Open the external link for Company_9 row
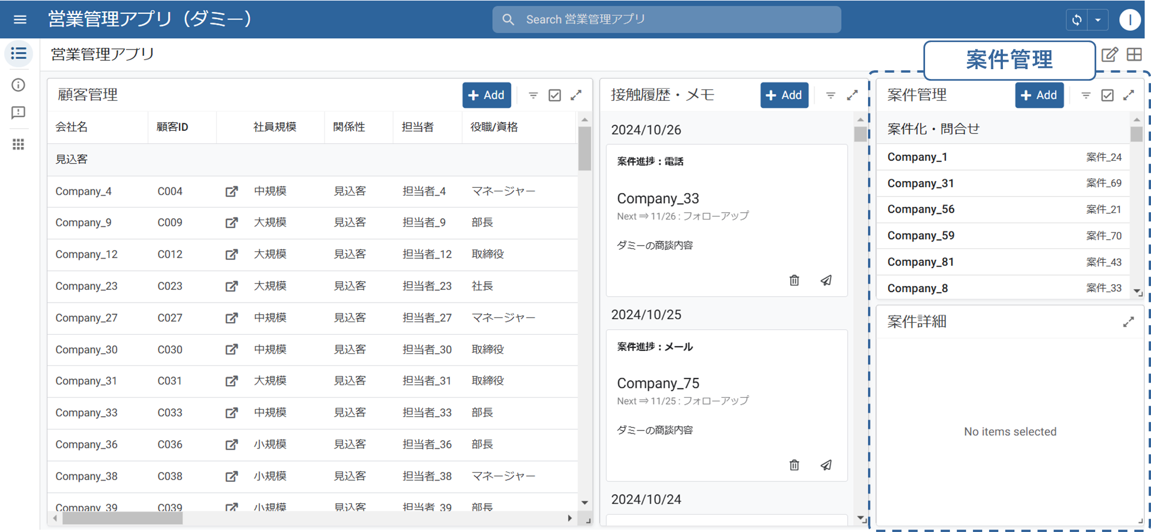 click(232, 222)
